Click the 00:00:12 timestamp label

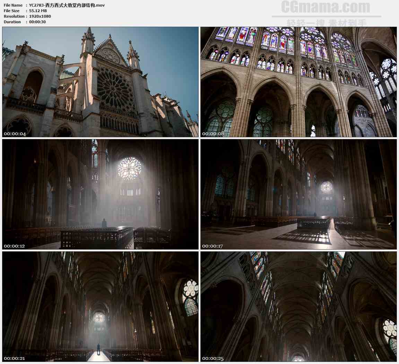[x=14, y=246]
